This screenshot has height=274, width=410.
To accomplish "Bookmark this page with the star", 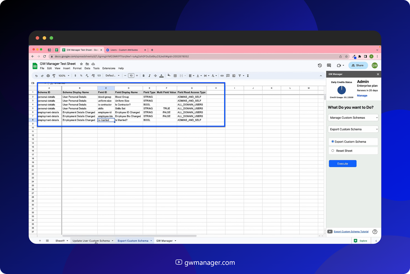I will [x=346, y=57].
